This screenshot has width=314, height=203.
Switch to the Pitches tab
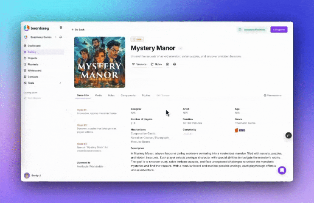coord(146,96)
